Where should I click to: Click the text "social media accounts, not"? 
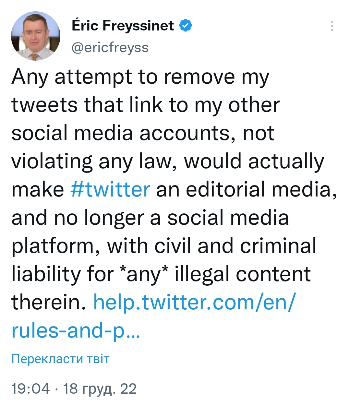[x=143, y=133]
